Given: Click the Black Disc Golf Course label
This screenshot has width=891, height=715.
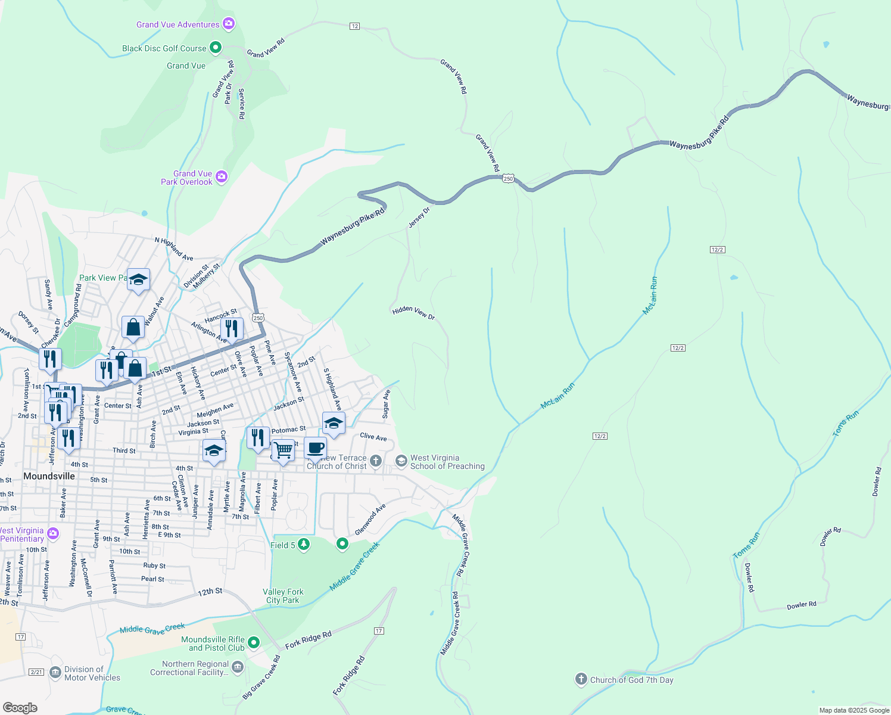Looking at the screenshot, I should pyautogui.click(x=164, y=48).
